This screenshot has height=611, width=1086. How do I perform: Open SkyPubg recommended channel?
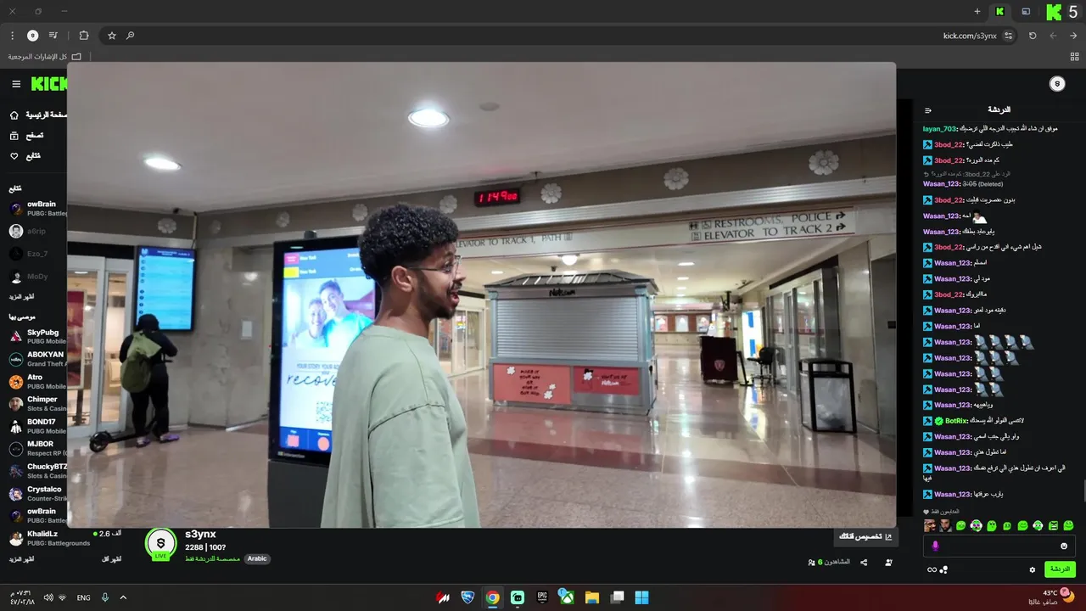36,336
